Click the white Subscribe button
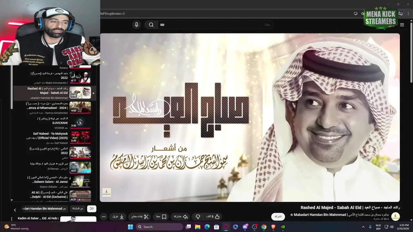413x232 pixels. pos(278,217)
